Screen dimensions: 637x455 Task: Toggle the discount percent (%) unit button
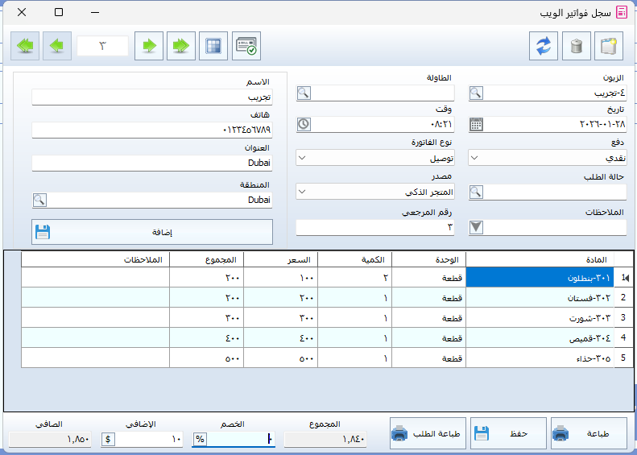(200, 440)
